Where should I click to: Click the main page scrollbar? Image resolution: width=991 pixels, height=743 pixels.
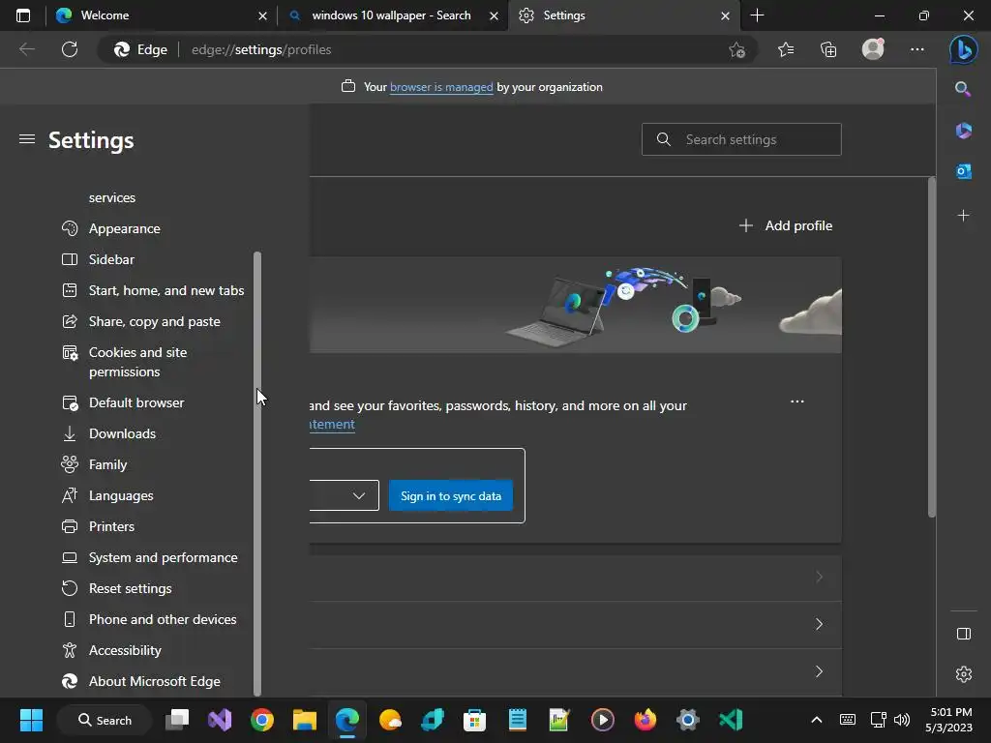[932, 347]
